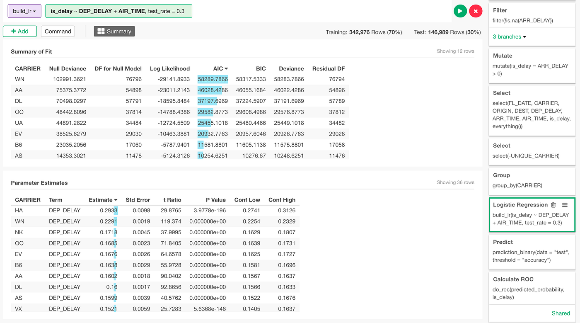
Task: Open the Logistic Regression step hamburger menu
Action: click(564, 205)
